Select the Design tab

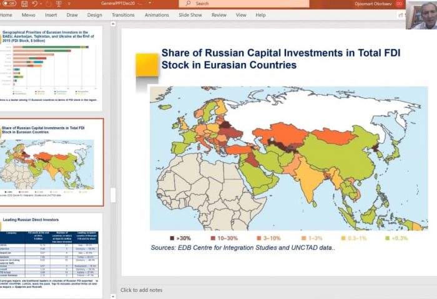point(95,15)
